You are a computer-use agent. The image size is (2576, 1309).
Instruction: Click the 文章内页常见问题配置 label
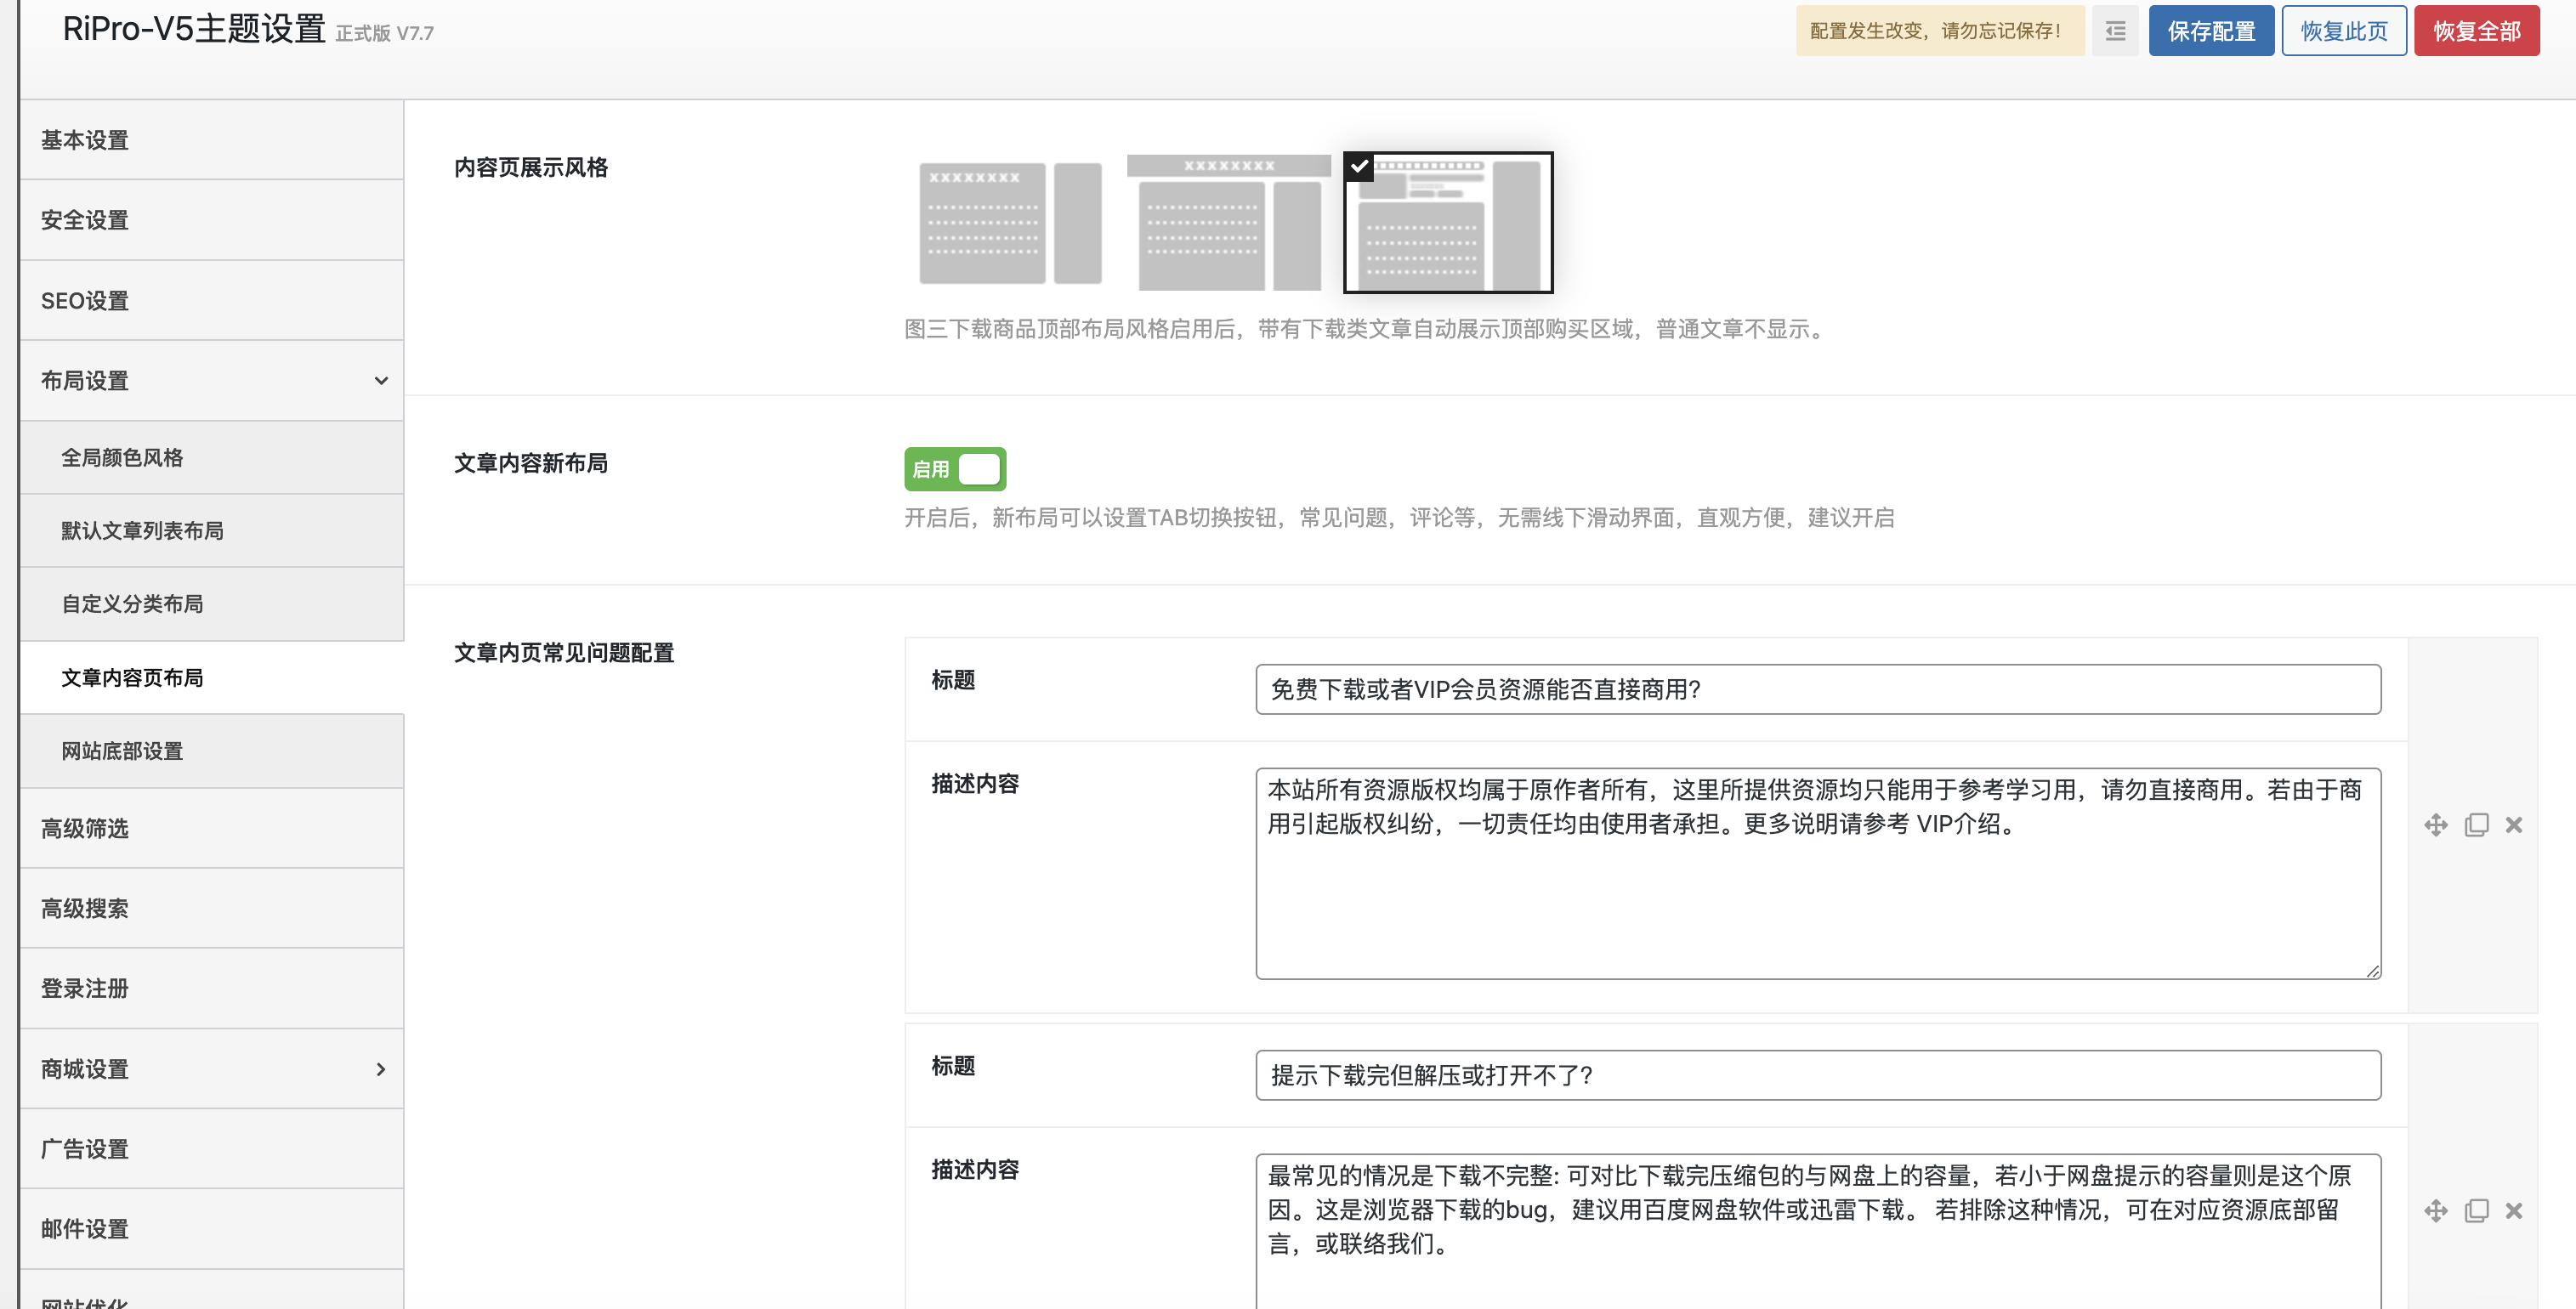564,653
